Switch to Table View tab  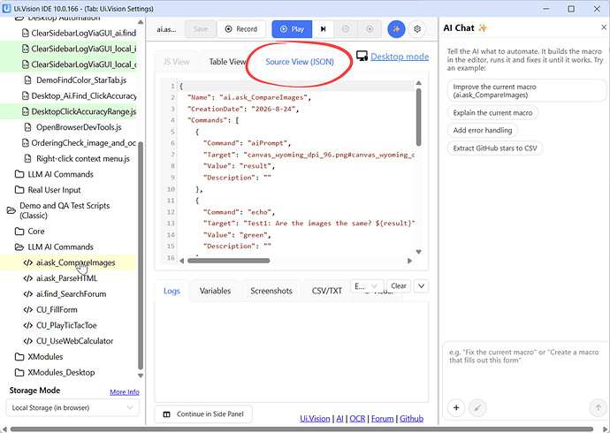click(227, 62)
